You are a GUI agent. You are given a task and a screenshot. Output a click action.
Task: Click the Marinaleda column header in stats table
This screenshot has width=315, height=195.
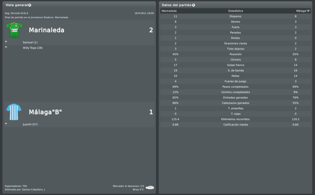tap(169, 11)
